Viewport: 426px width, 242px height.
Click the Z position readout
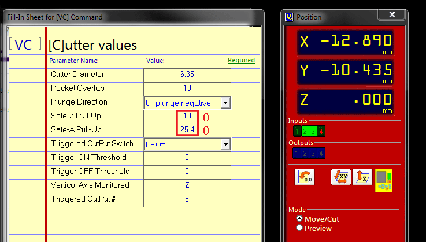[x=345, y=101]
